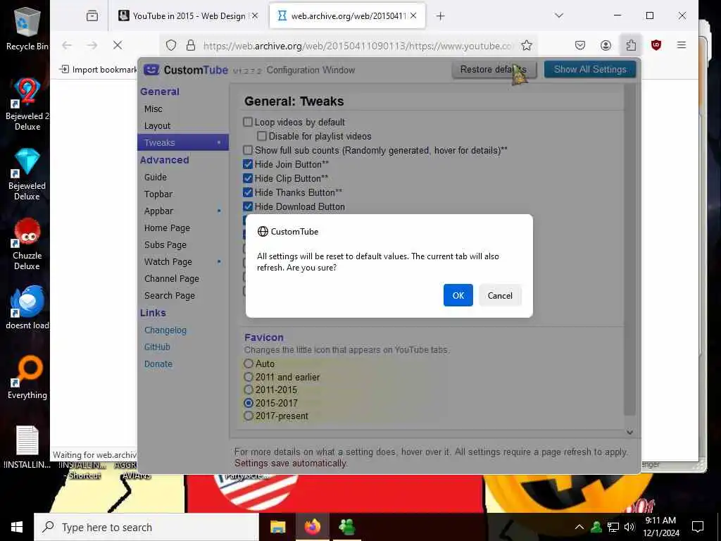Select the 2011-2015 favicon option
Image resolution: width=721 pixels, height=541 pixels.
249,390
